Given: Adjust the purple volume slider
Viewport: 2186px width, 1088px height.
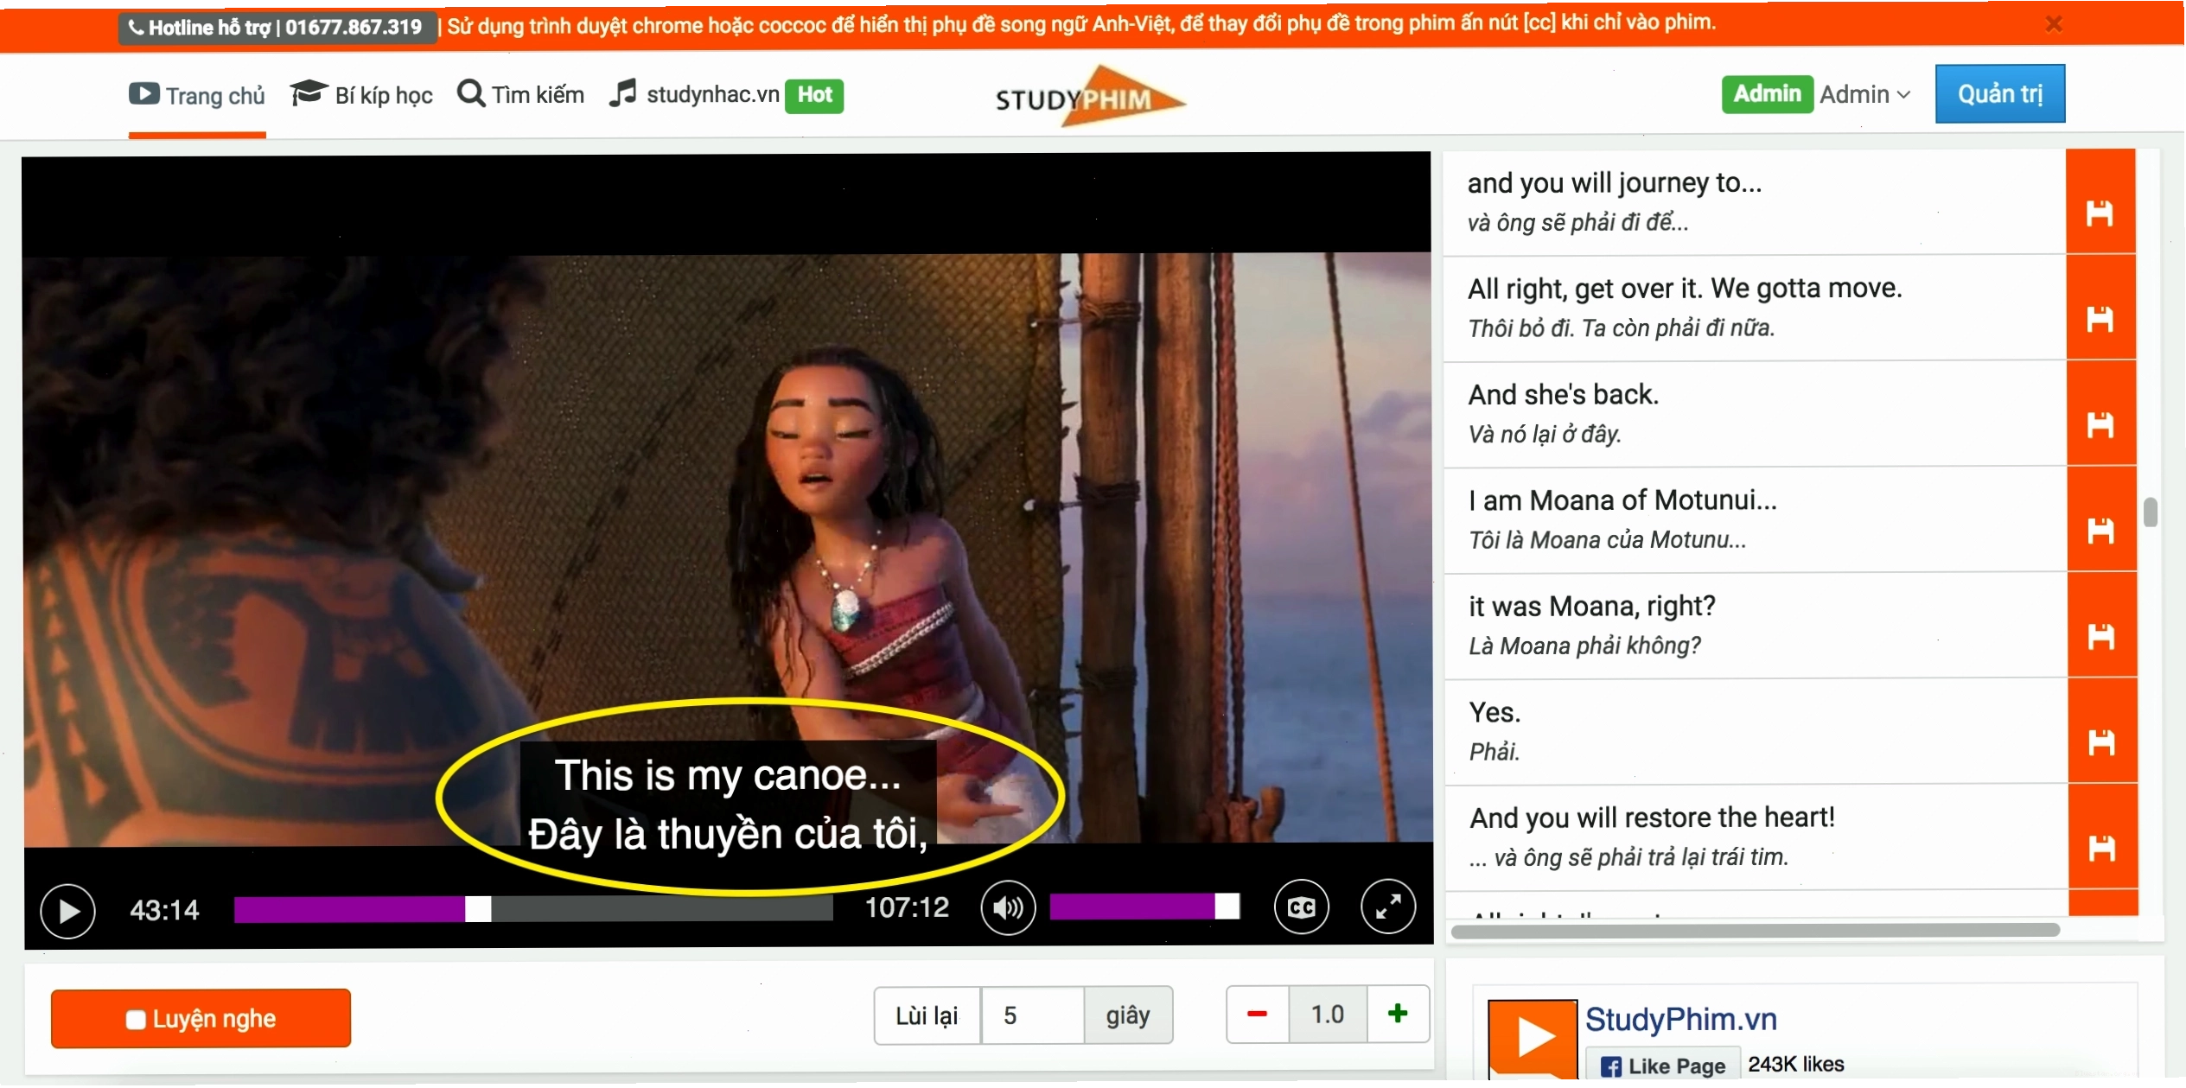Looking at the screenshot, I should (x=1144, y=907).
